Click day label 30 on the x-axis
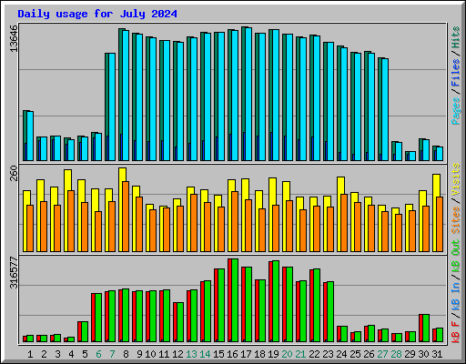Screen dimensions: 466x364 tap(423, 354)
